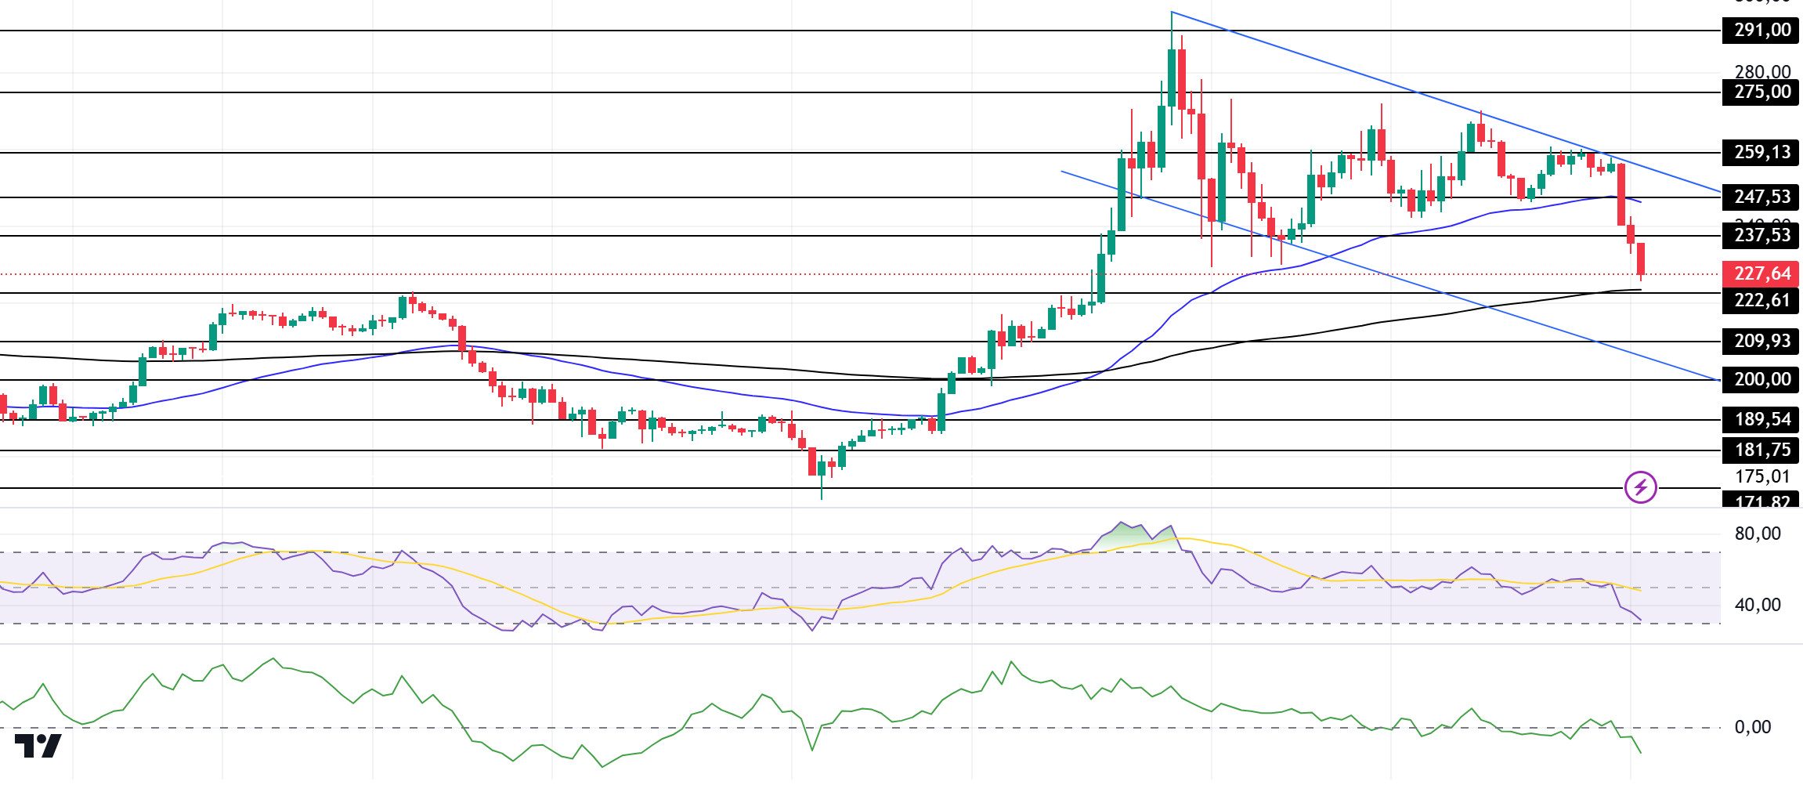Select the 181,75 price level label

tap(1761, 450)
